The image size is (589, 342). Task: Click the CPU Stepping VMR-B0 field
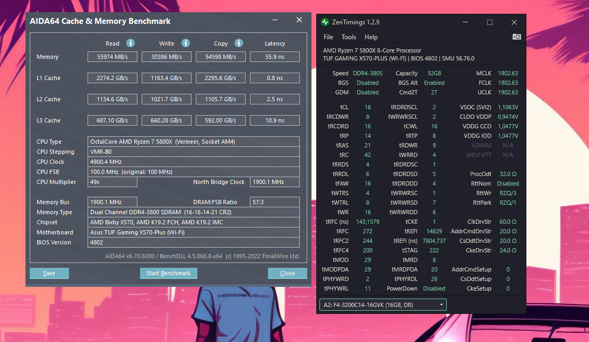click(x=194, y=152)
